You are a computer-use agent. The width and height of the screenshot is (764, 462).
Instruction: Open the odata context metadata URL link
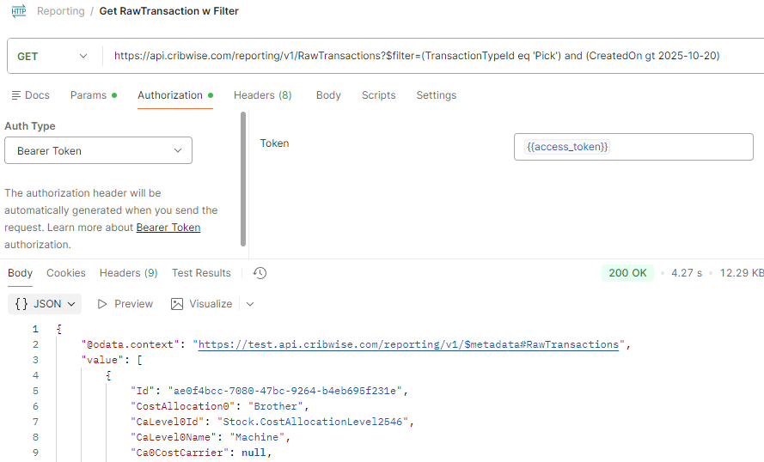pos(408,344)
